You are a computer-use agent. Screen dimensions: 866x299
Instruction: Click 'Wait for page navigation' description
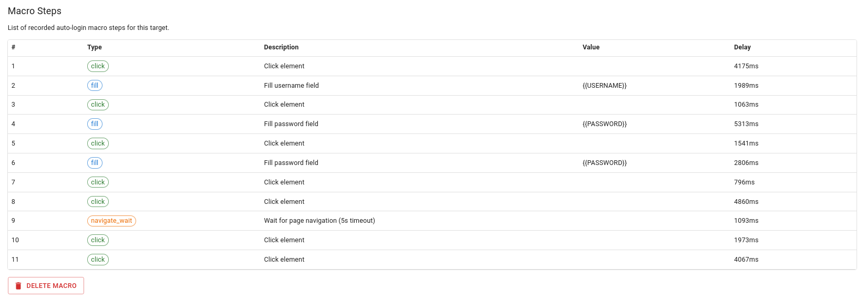319,221
